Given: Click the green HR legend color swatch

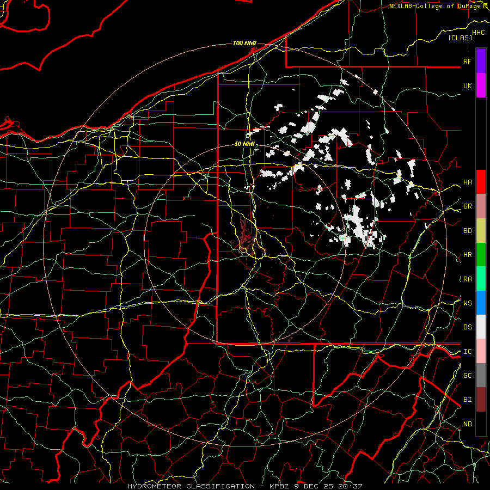Looking at the screenshot, I should (481, 254).
